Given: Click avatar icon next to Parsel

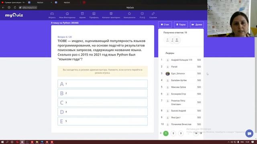Looking at the screenshot, I should 167,67.
